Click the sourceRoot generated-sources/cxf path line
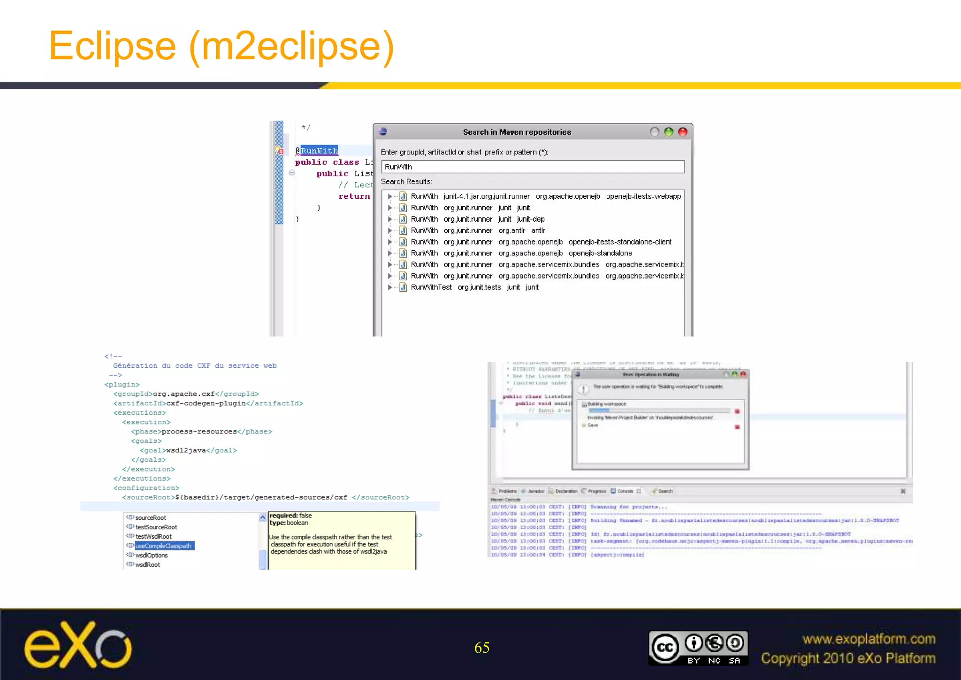The width and height of the screenshot is (961, 680). 266,497
